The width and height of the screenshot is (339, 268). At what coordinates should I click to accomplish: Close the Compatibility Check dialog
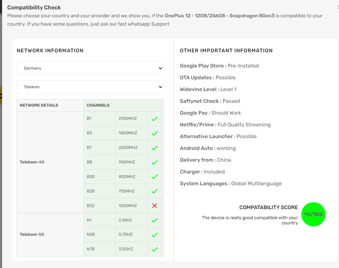pyautogui.click(x=338, y=7)
